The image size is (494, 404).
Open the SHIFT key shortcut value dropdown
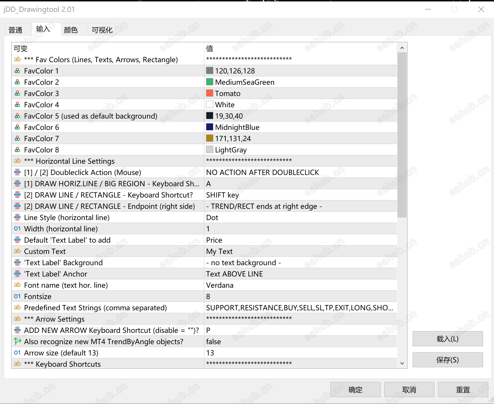[301, 195]
